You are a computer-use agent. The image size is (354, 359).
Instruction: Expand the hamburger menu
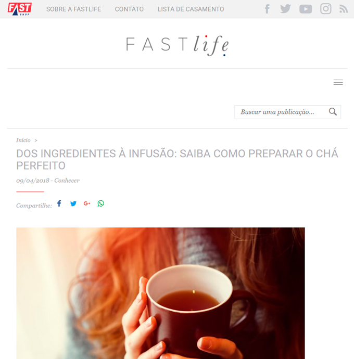pyautogui.click(x=338, y=82)
